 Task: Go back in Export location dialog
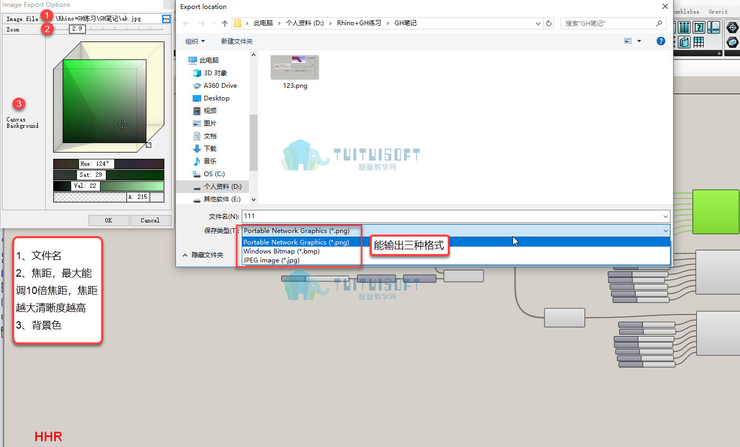186,24
